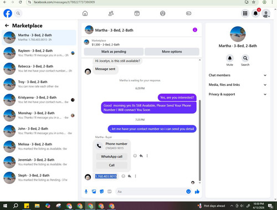Open Melissa conversation in list
277x210 pixels.
39,147
